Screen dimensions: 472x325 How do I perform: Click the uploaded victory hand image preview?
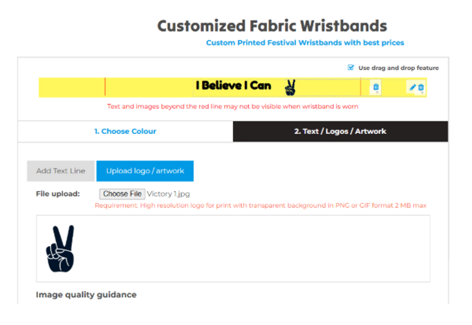[59, 249]
